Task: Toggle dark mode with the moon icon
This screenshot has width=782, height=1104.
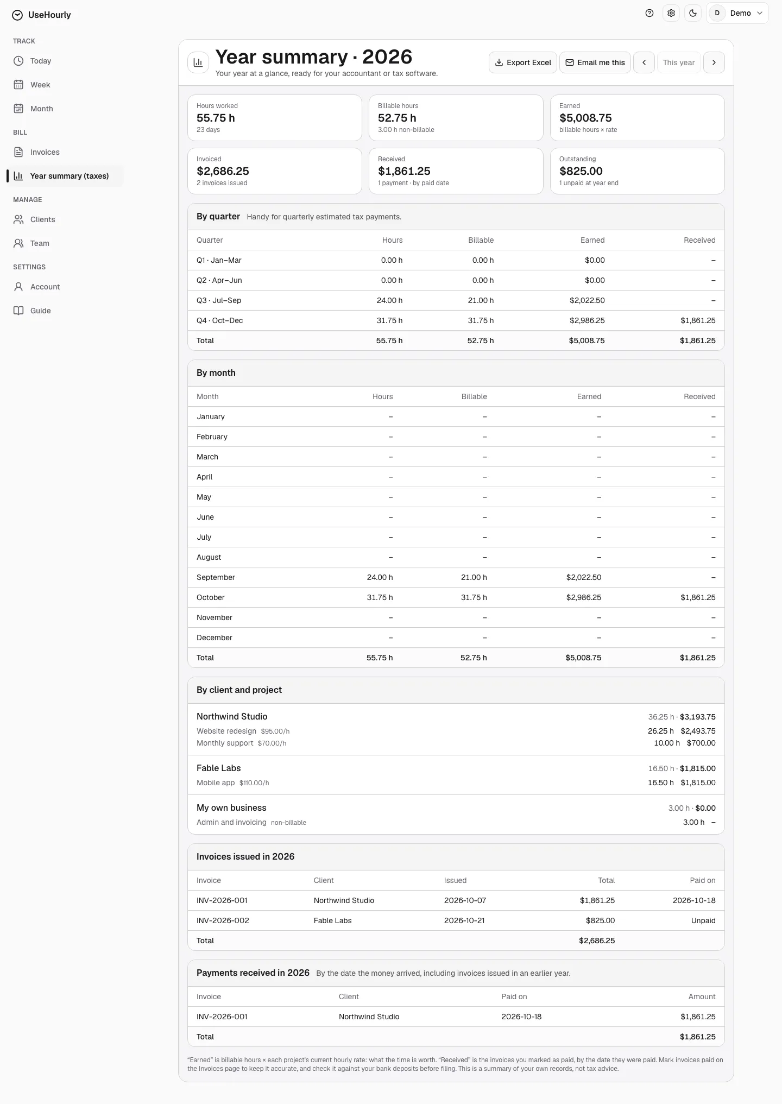Action: tap(693, 14)
